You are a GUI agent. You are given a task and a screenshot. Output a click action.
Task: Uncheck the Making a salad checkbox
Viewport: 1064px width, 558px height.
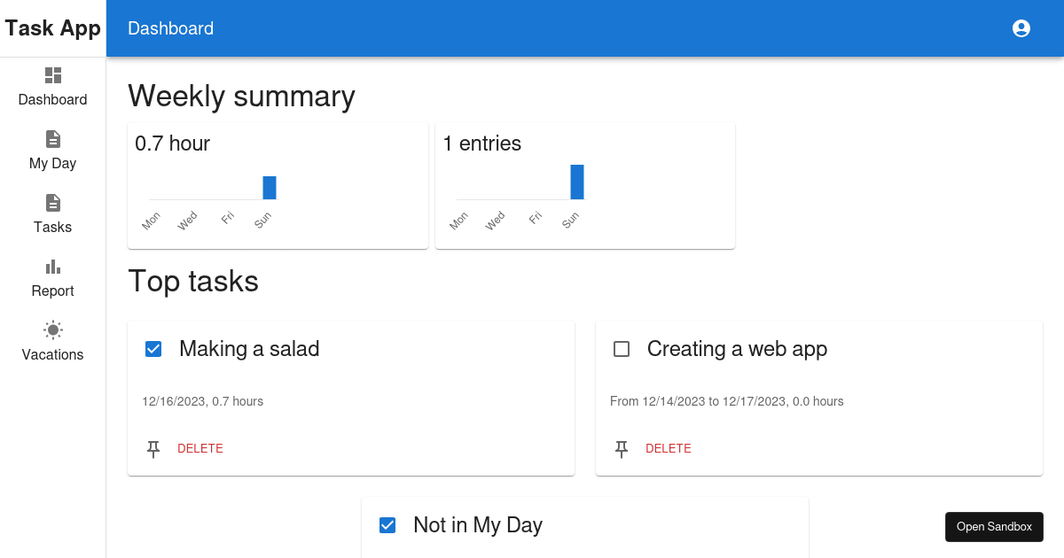pos(153,349)
